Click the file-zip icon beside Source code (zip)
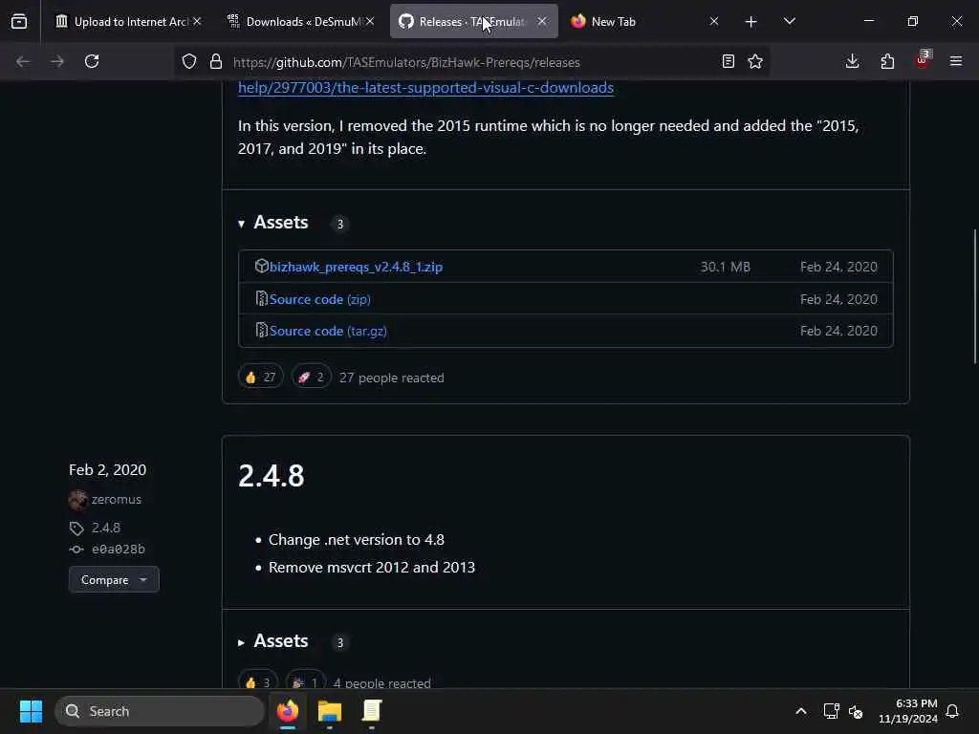Screen dimensions: 979x734 click(262, 298)
